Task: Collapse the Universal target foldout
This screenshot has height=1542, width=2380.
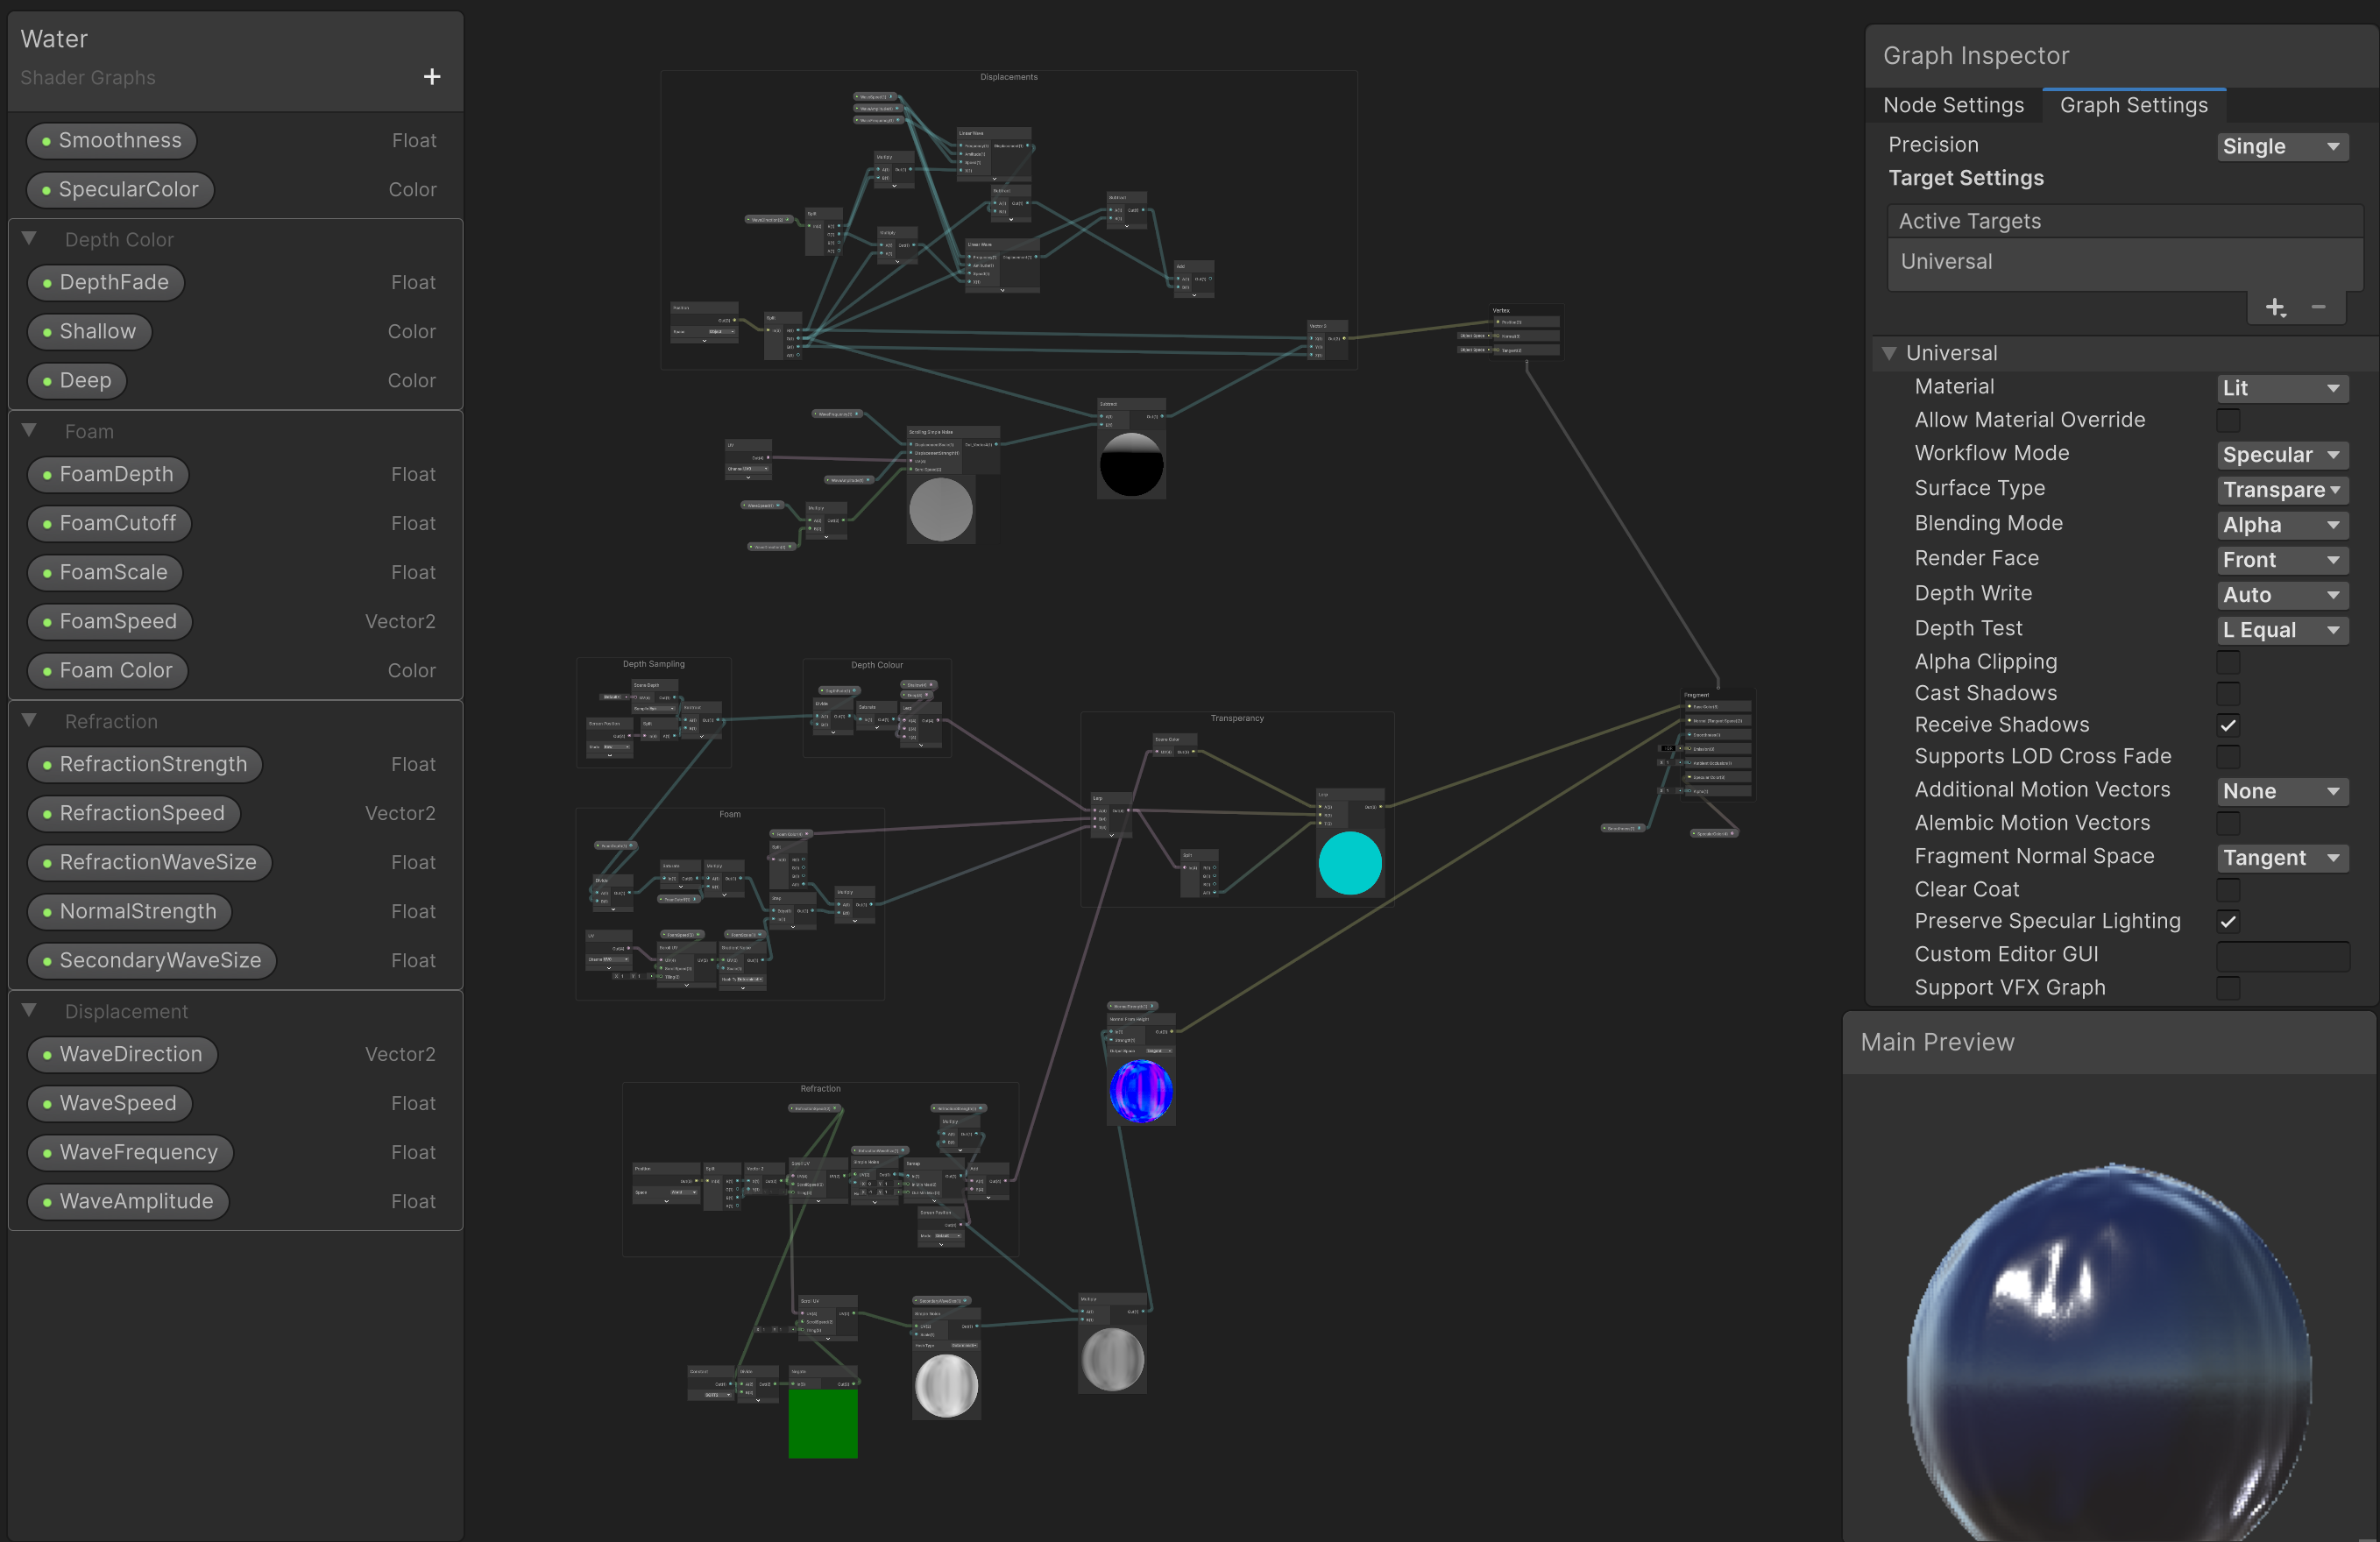Action: 1889,353
